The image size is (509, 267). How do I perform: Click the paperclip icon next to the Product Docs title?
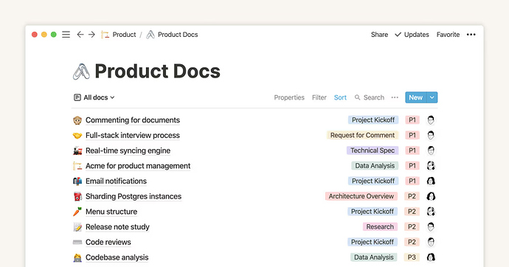point(81,72)
